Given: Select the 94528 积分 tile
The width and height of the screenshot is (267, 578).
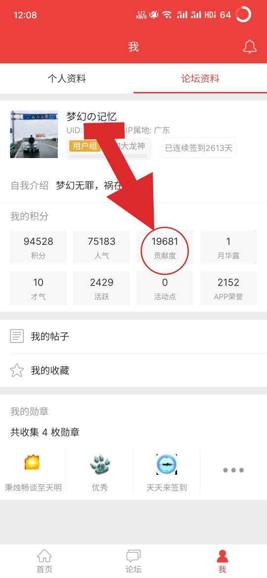Looking at the screenshot, I should click(x=39, y=247).
